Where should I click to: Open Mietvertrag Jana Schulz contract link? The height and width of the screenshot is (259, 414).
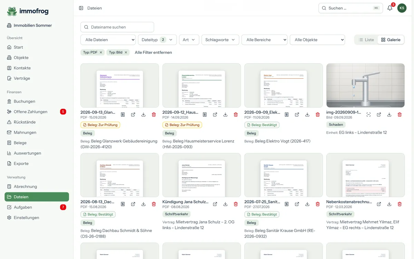(x=198, y=225)
